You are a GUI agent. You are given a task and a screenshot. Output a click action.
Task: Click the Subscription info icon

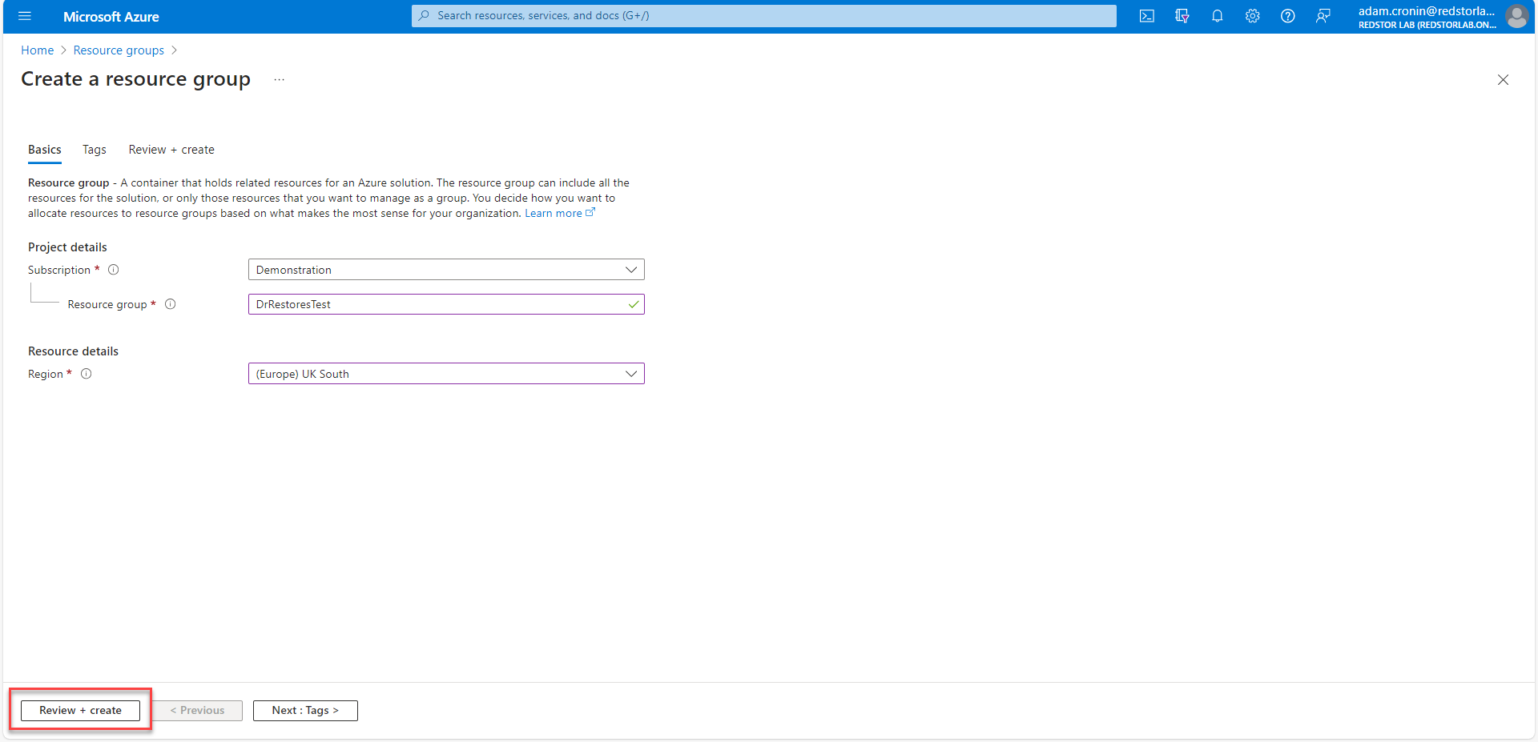tap(114, 270)
